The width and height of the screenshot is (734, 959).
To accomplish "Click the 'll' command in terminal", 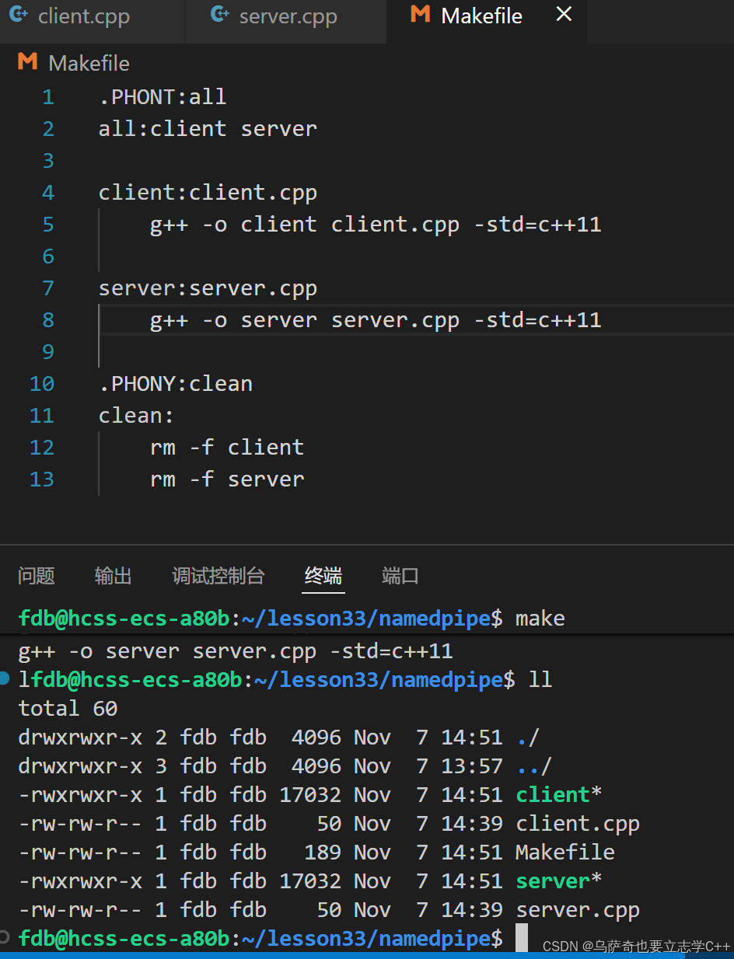I will pos(540,680).
